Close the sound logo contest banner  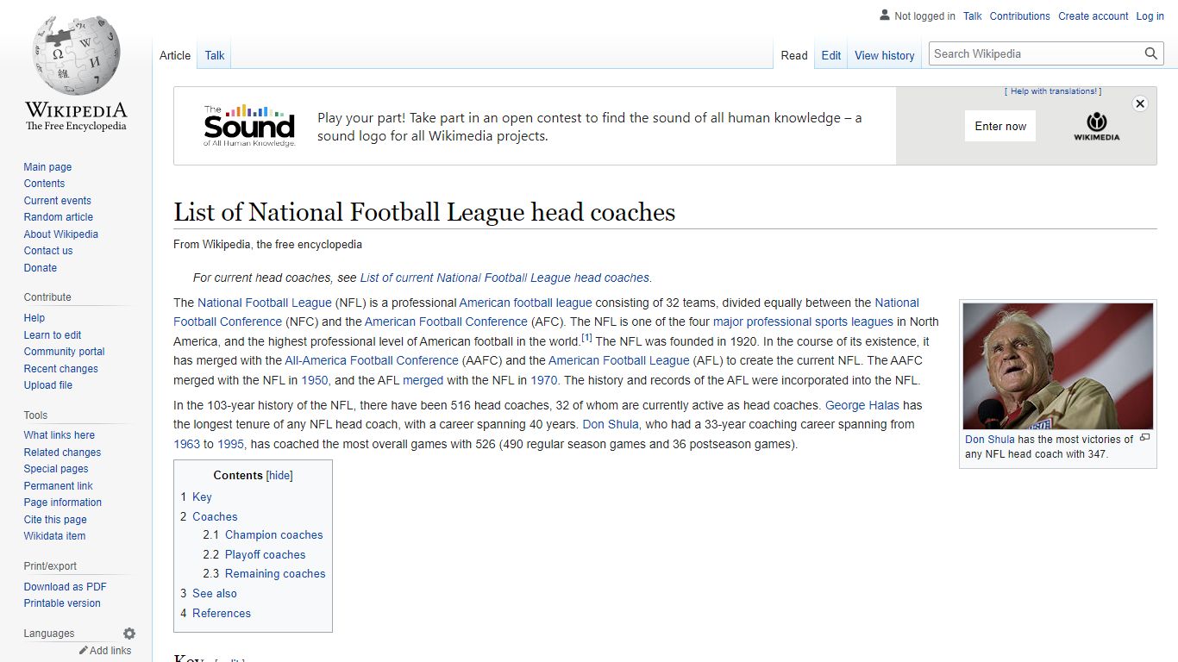[x=1140, y=103]
